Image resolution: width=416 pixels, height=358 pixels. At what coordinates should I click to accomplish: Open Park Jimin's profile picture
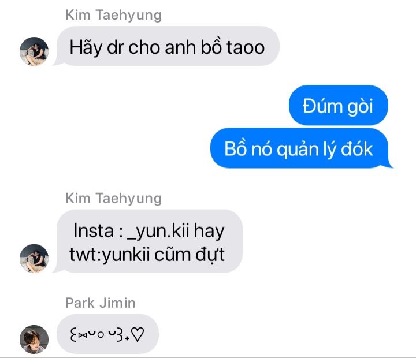point(34,340)
